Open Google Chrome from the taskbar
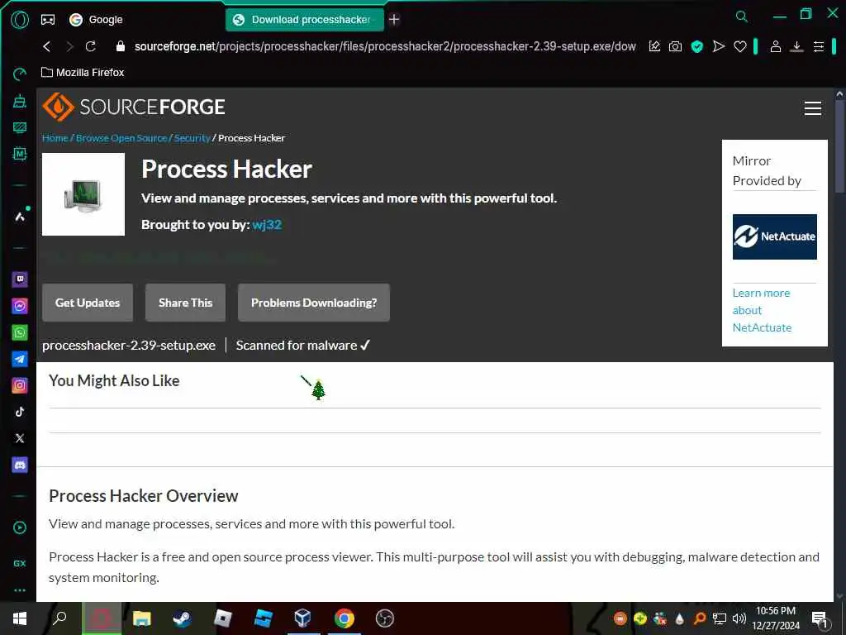 point(345,618)
